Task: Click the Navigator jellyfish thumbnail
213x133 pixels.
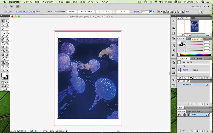Action: point(195,26)
